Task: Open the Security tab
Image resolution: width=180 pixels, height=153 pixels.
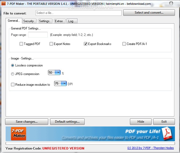Action: [x=29, y=21]
